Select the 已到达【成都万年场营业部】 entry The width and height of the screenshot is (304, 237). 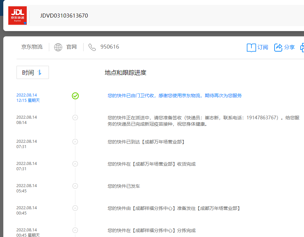(x=146, y=142)
